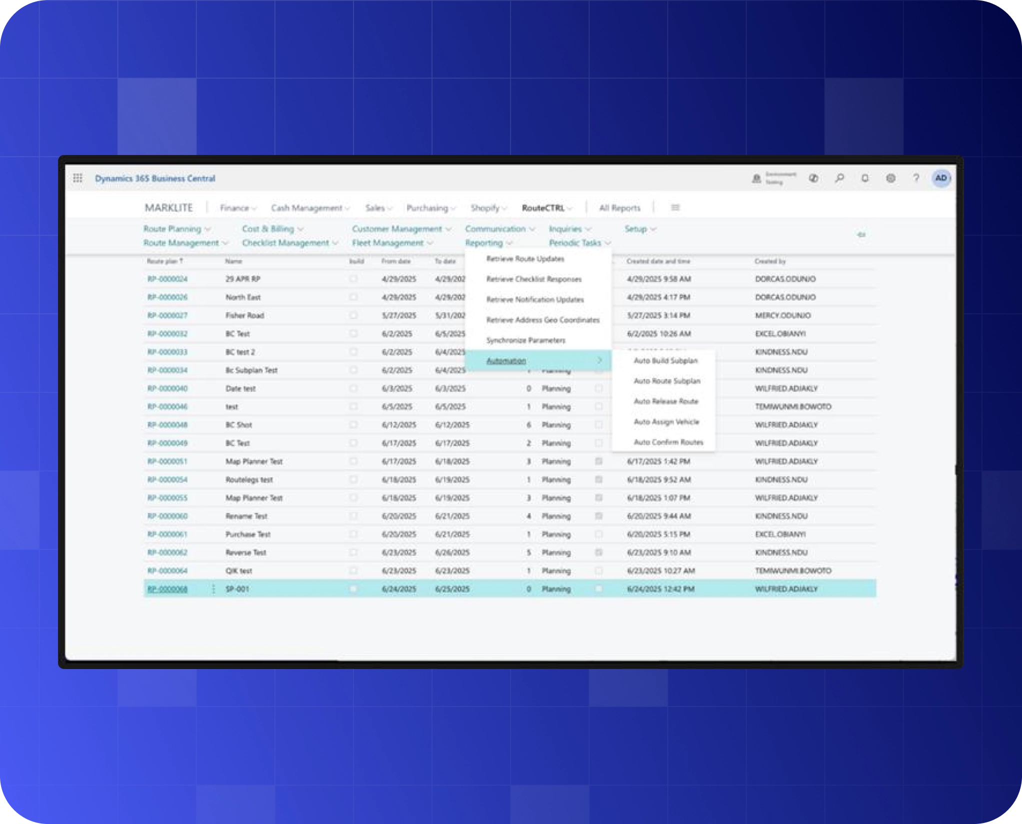
Task: Toggle checkbox after Planning in RP-0000051 row
Action: tap(598, 461)
